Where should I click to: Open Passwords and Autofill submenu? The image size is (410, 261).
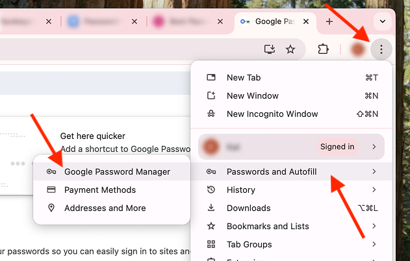(291, 171)
